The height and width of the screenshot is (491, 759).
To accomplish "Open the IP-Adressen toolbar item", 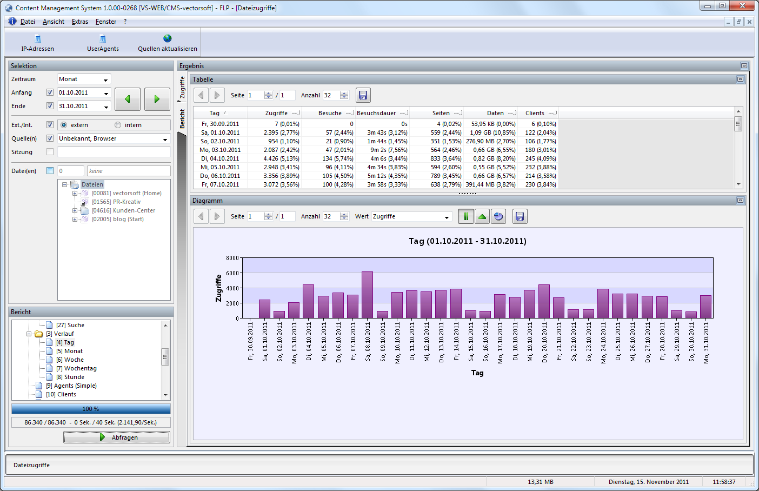I will pyautogui.click(x=38, y=43).
